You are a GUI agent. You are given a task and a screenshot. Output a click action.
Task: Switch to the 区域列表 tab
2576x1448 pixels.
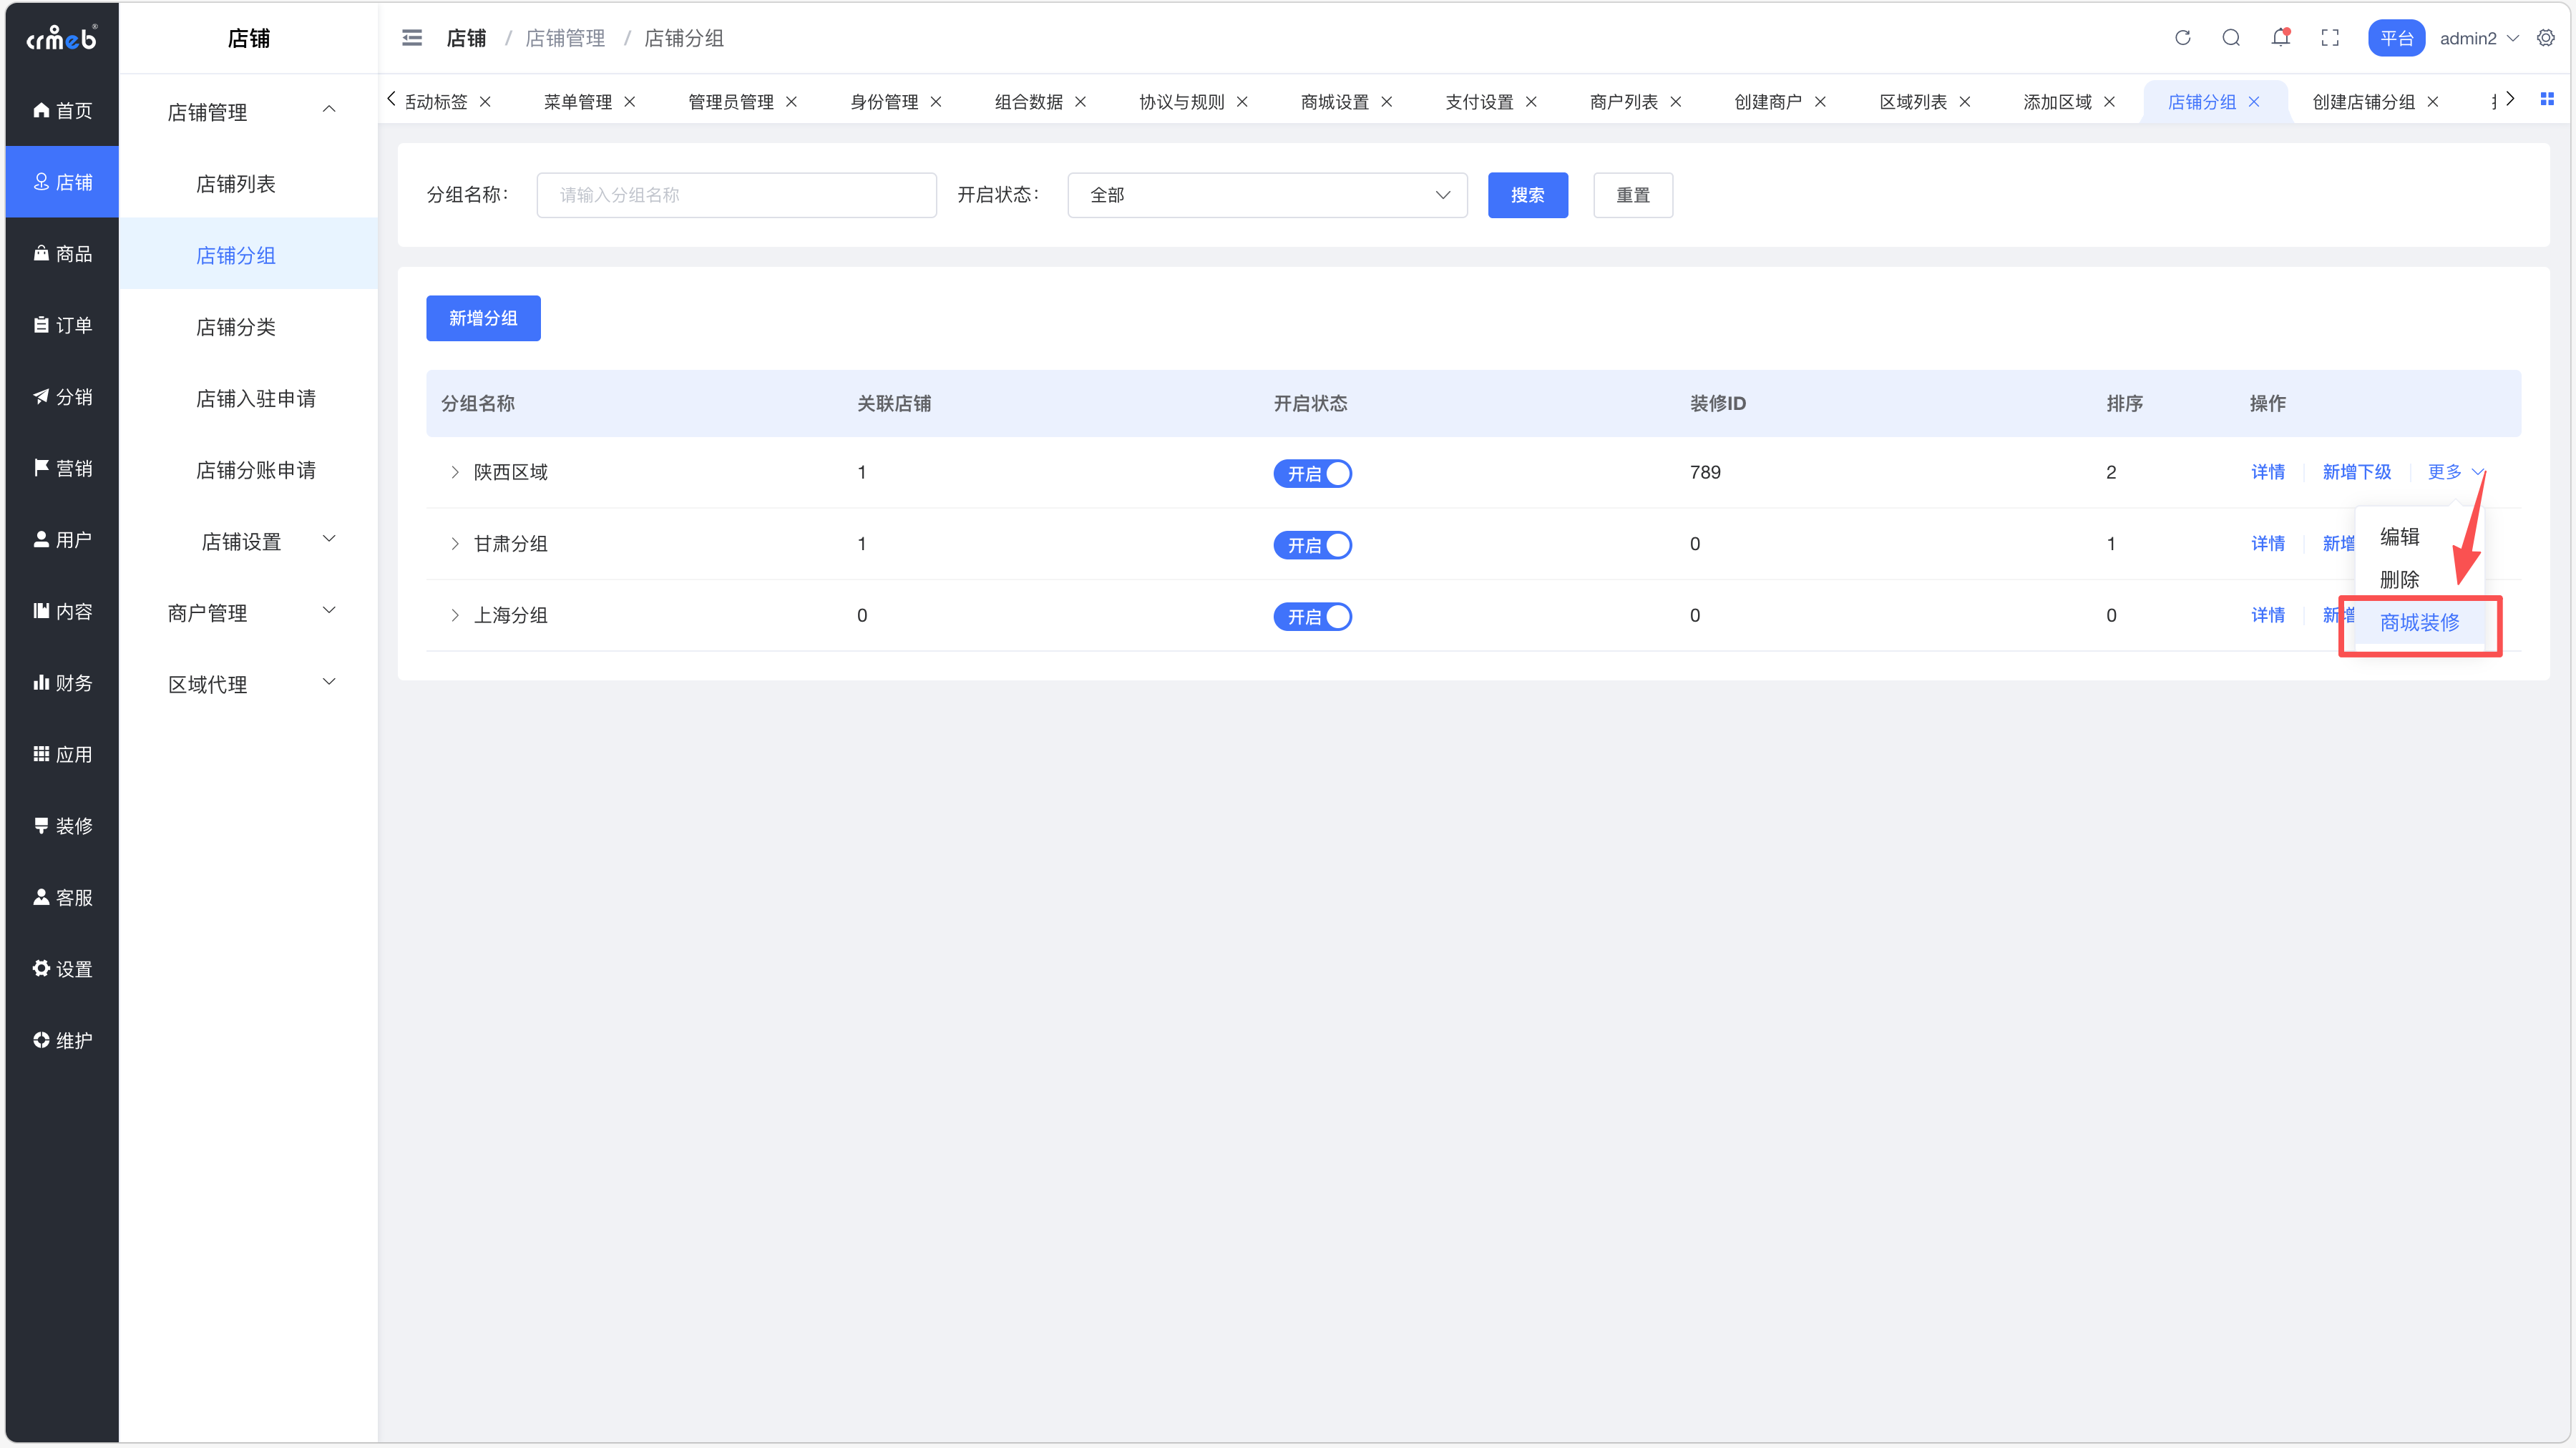pyautogui.click(x=1912, y=102)
